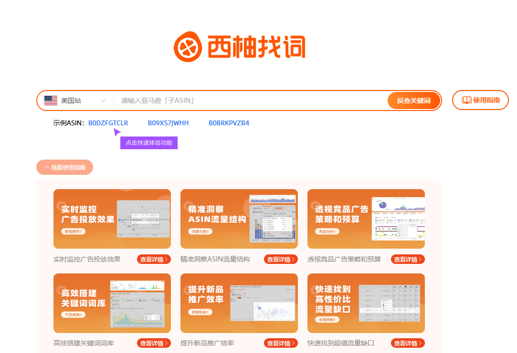
Task: Open the 实时监控广告投放效果 banner thumbnail
Action: (x=112, y=219)
